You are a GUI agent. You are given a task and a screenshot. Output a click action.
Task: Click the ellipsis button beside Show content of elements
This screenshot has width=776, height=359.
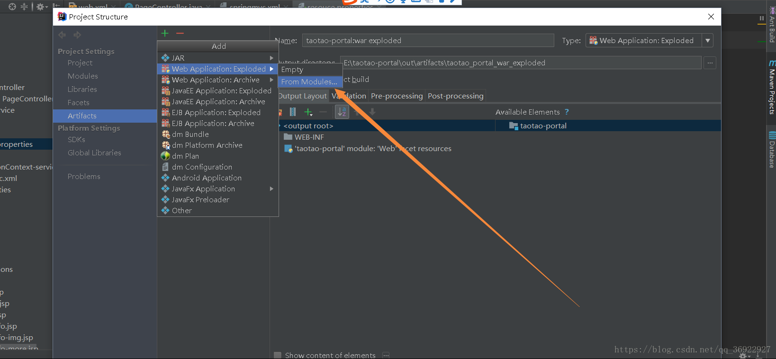point(386,355)
